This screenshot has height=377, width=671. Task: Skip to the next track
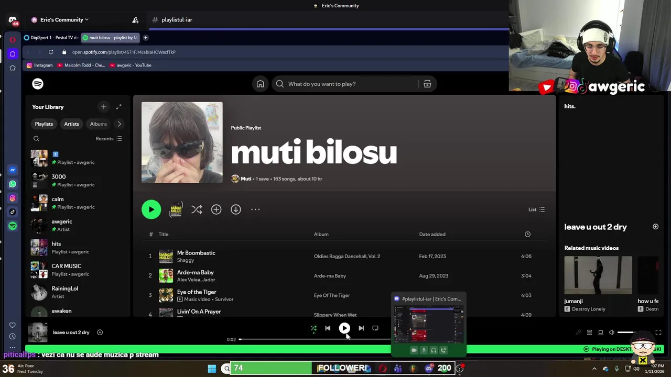pos(361,328)
